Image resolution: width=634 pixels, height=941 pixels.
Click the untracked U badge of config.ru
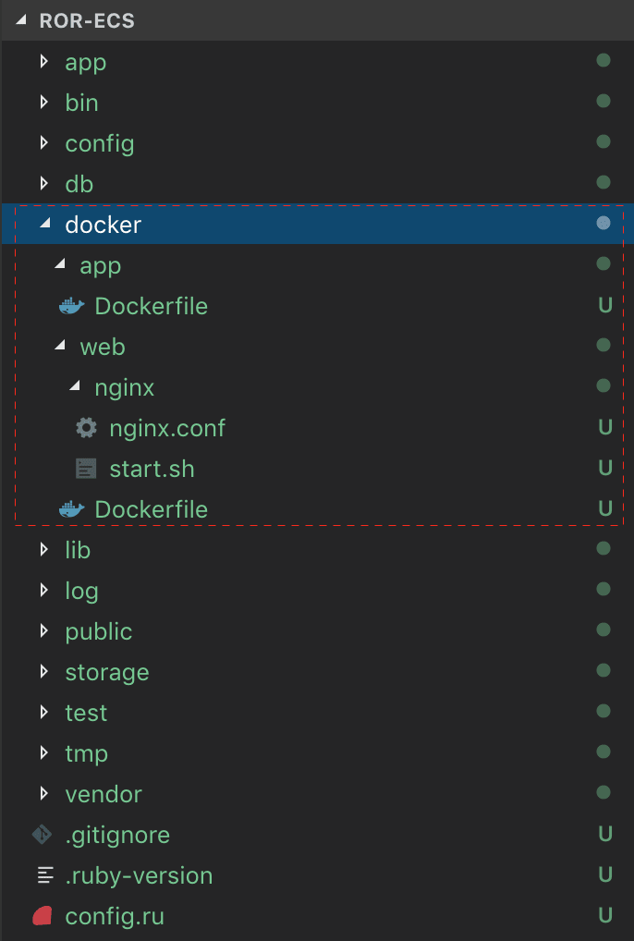pyautogui.click(x=605, y=915)
